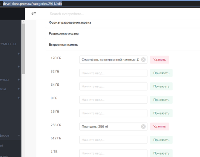Screen dimensions: 200x157
Task: Click Привязать for 16 ГБ
Action: tap(161, 113)
